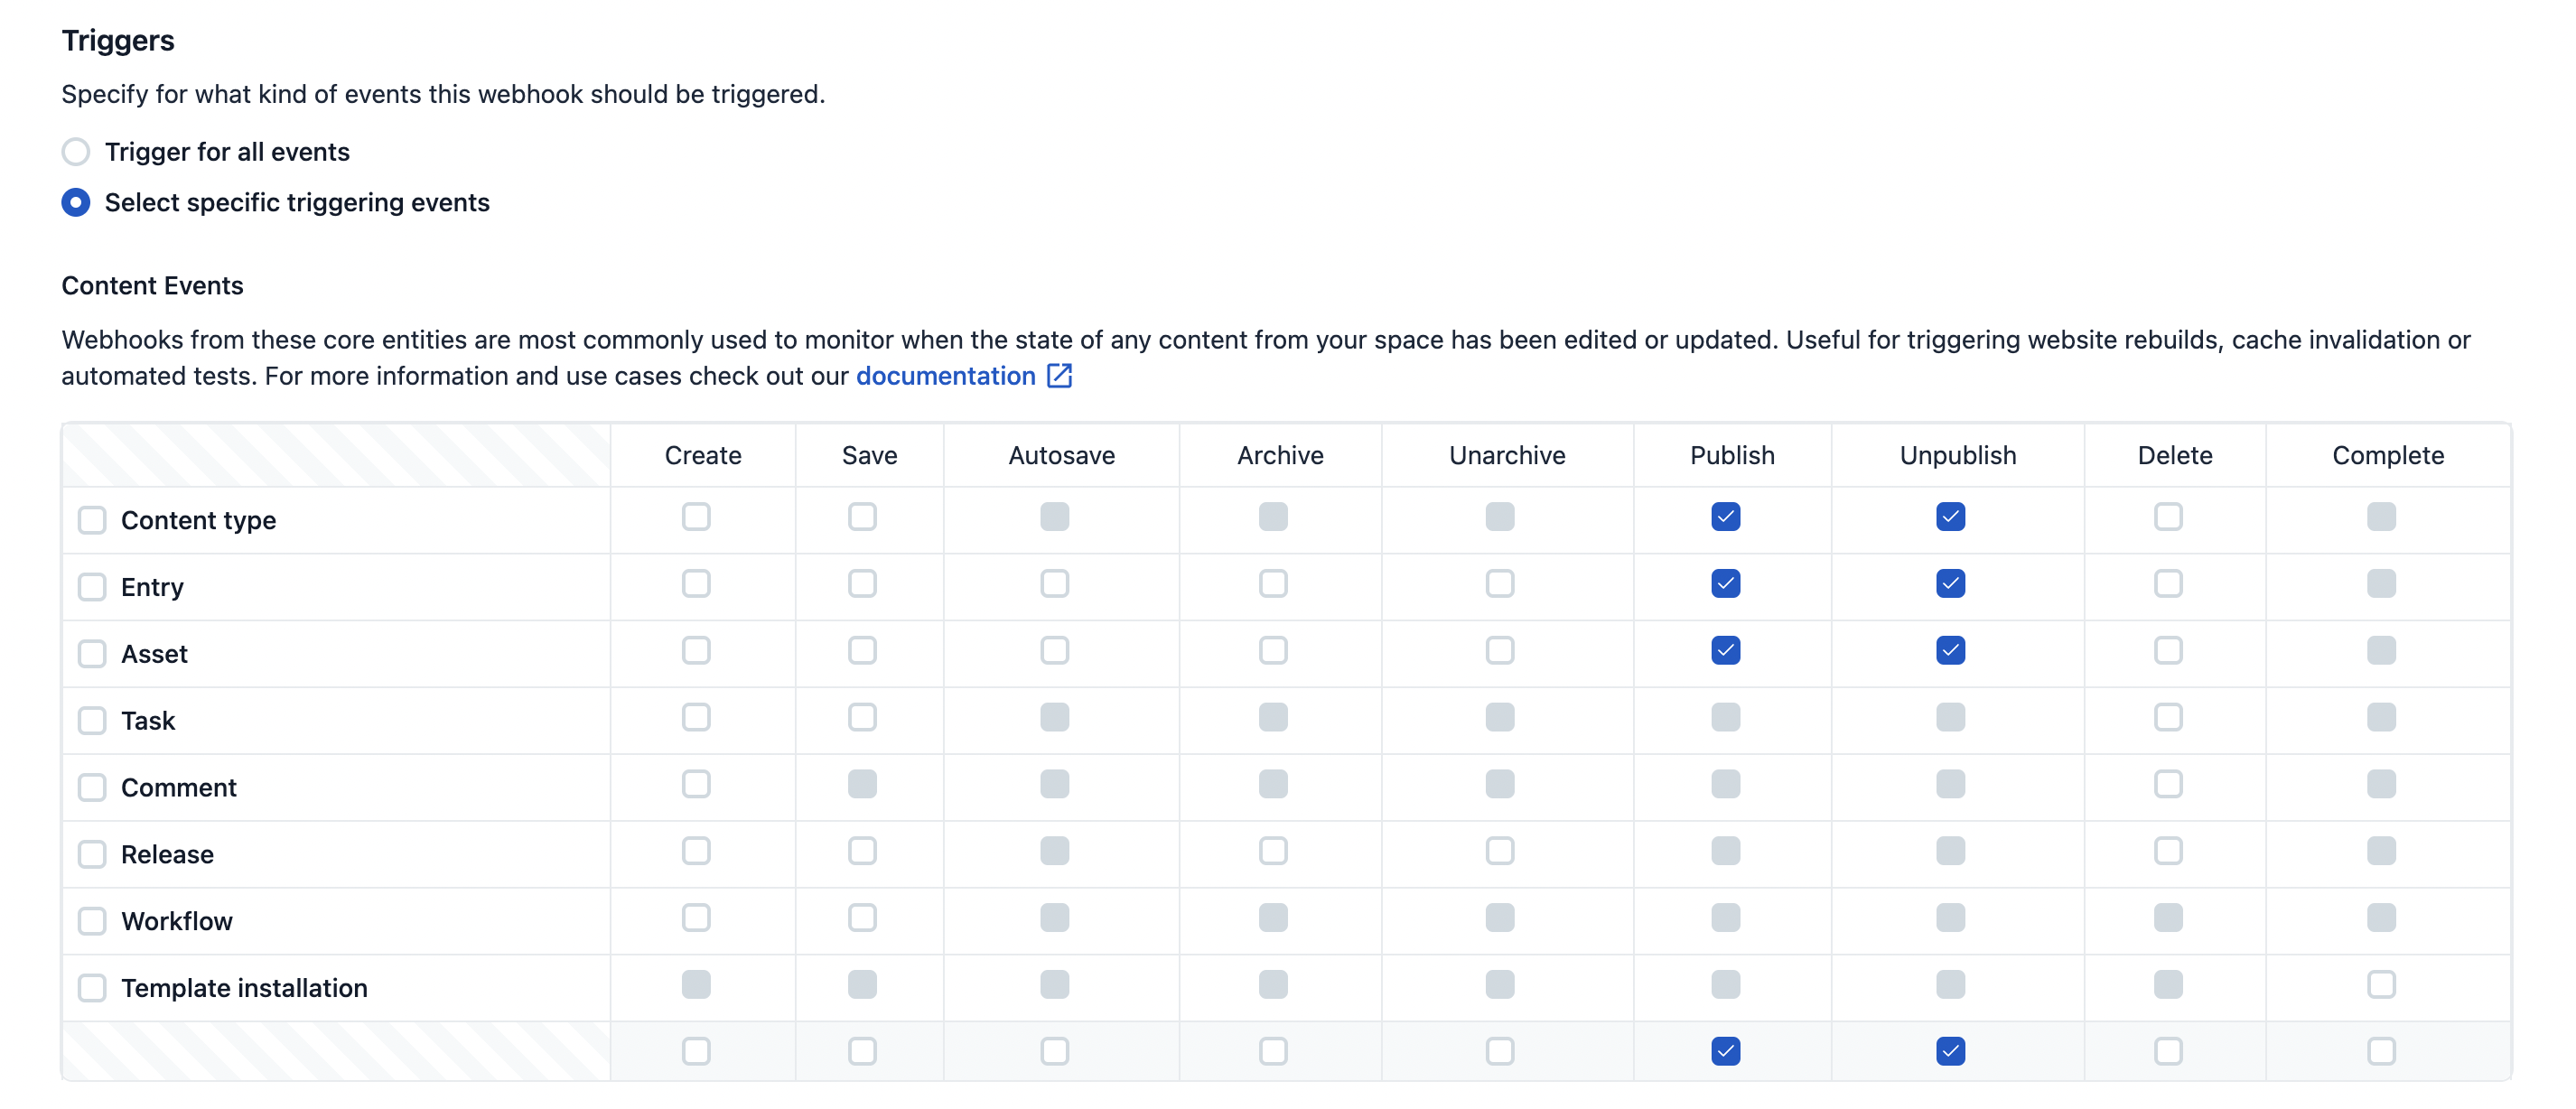Enable Unarchive event for Release
Screen dimensions: 2576x1109
click(1499, 851)
